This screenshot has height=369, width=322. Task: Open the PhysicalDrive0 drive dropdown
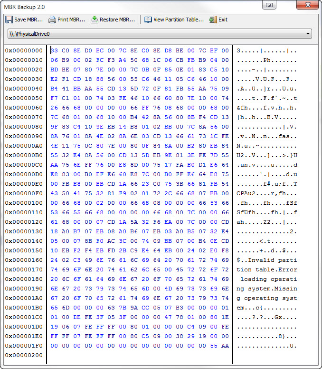[x=160, y=34]
